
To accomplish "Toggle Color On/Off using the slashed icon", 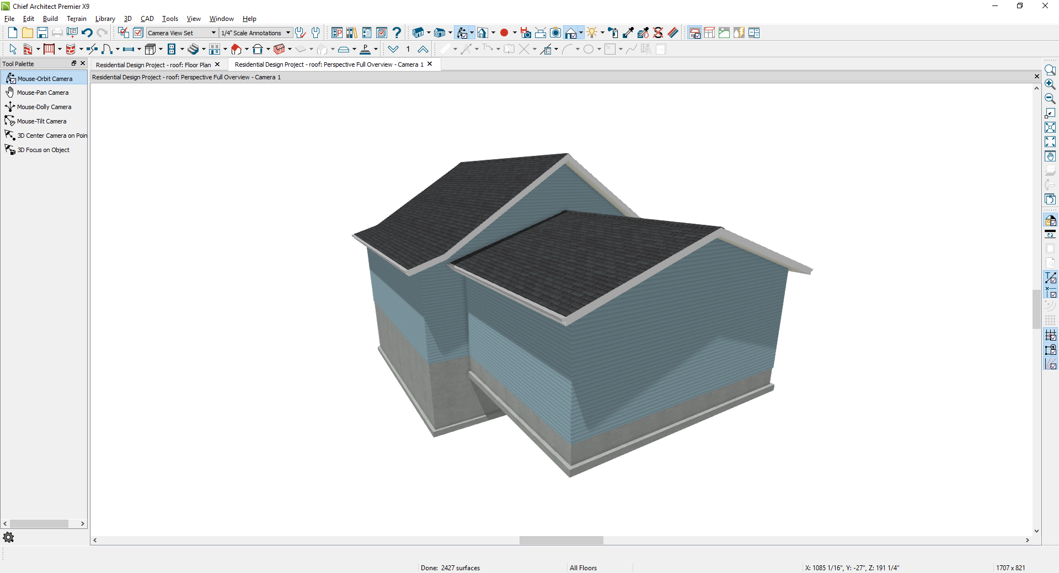I will pyautogui.click(x=658, y=33).
